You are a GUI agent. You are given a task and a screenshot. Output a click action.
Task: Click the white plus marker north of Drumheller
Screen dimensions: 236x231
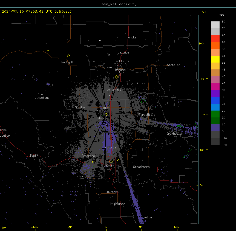[168, 103]
